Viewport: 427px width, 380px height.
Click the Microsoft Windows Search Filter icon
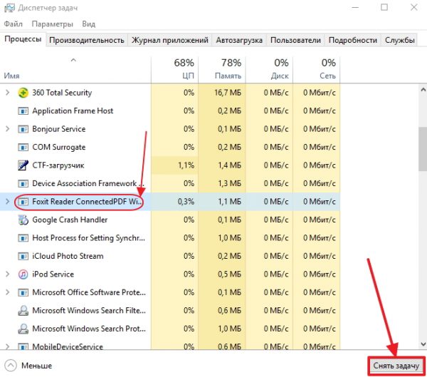pyautogui.click(x=23, y=311)
